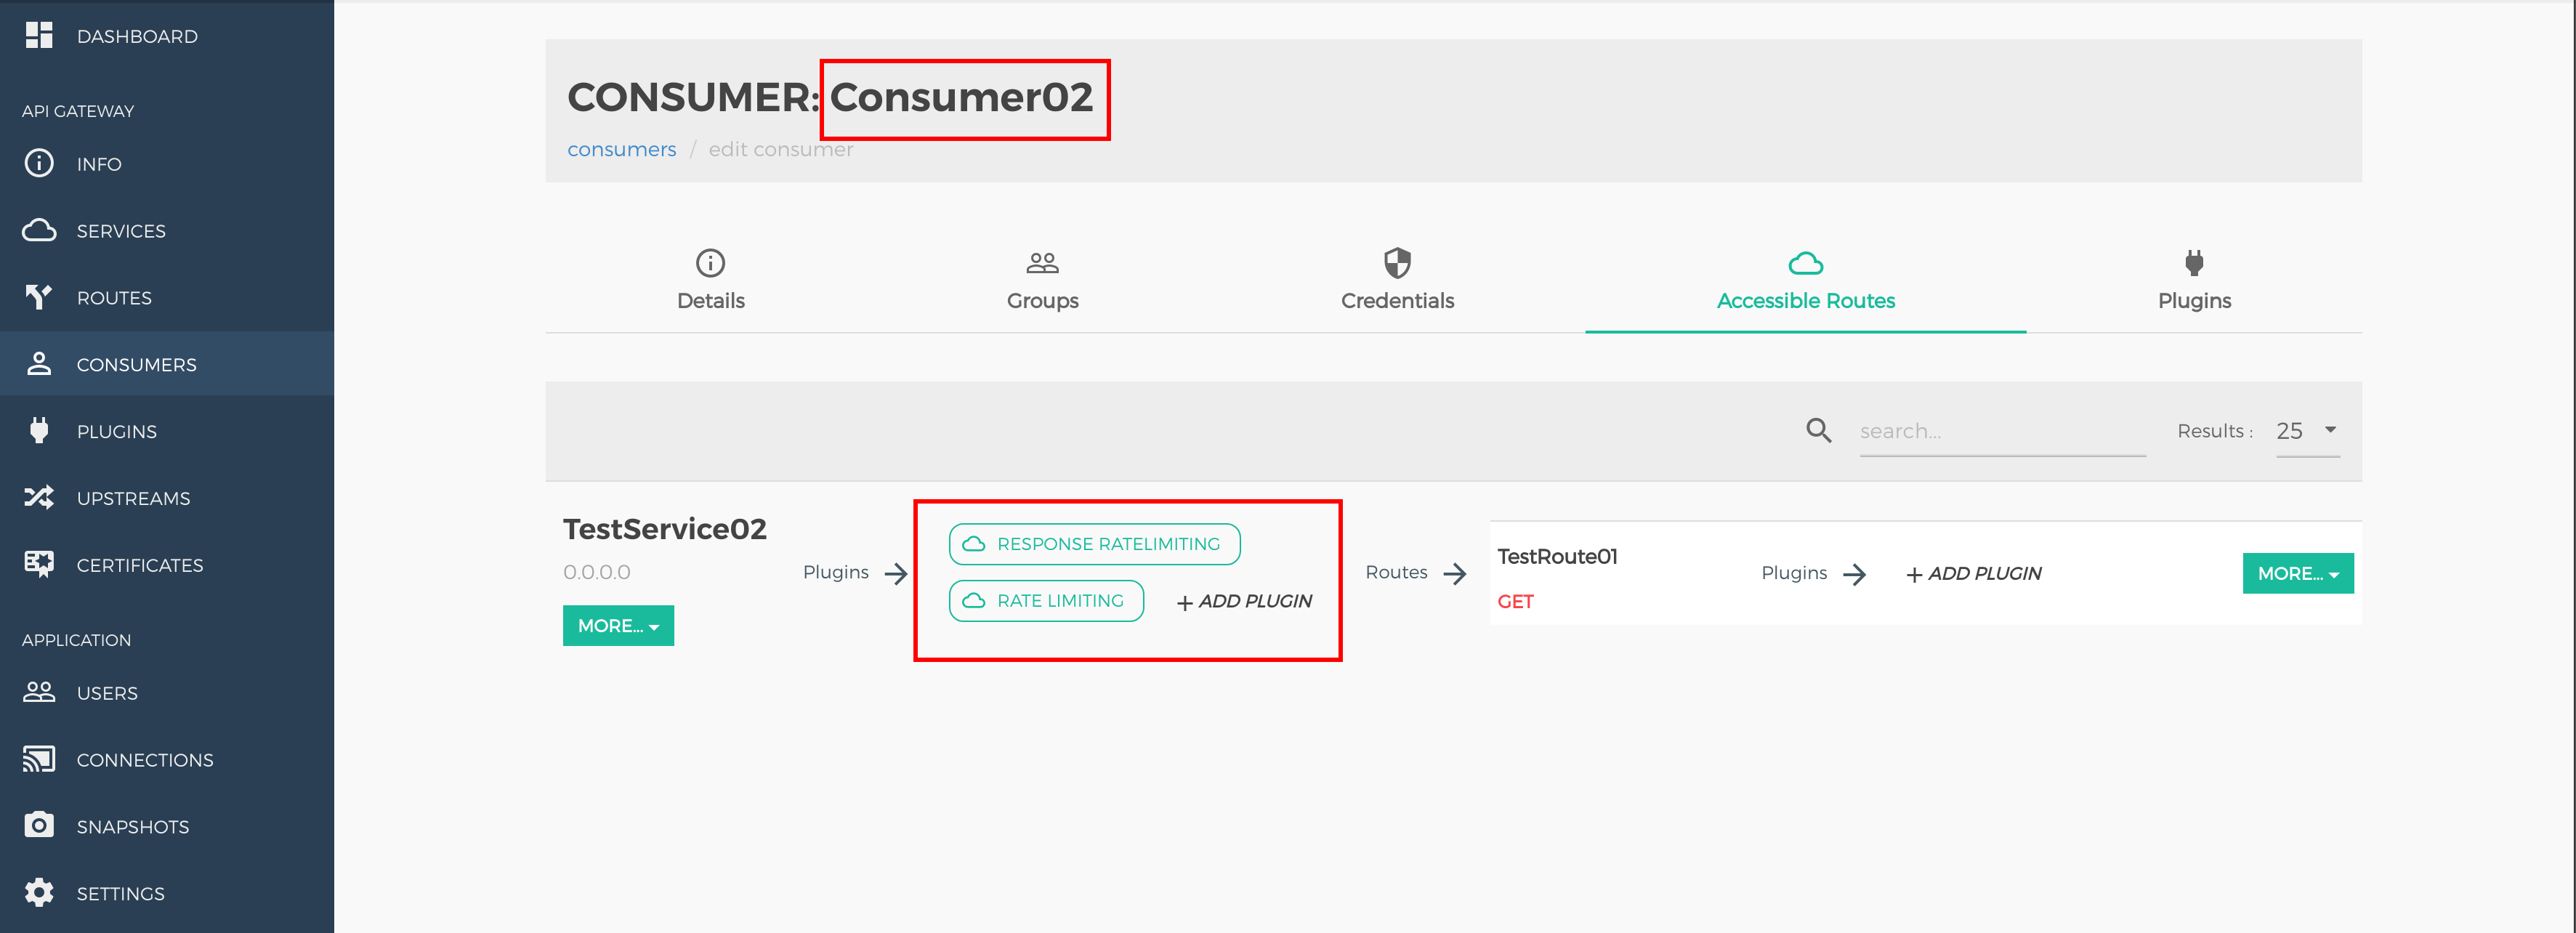This screenshot has height=933, width=2576.
Task: Click the Users group icon in sidebar
Action: (x=39, y=692)
